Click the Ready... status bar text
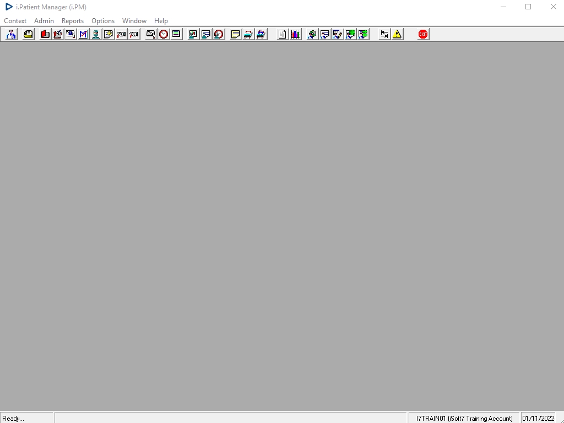The height and width of the screenshot is (423, 564). point(13,419)
